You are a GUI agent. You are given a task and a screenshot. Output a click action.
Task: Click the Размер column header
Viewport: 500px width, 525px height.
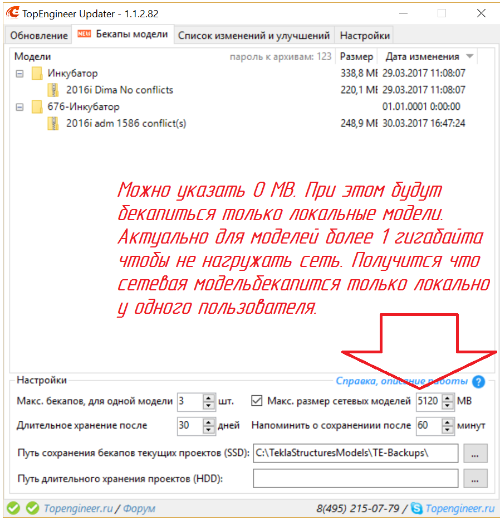pyautogui.click(x=356, y=57)
